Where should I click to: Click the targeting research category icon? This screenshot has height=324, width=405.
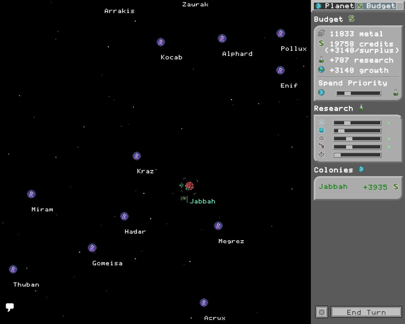coord(321,122)
